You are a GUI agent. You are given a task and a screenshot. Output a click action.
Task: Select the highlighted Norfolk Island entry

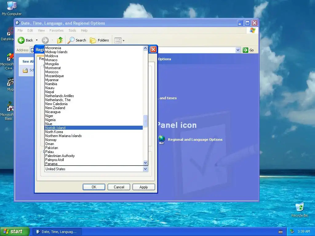click(x=94, y=128)
